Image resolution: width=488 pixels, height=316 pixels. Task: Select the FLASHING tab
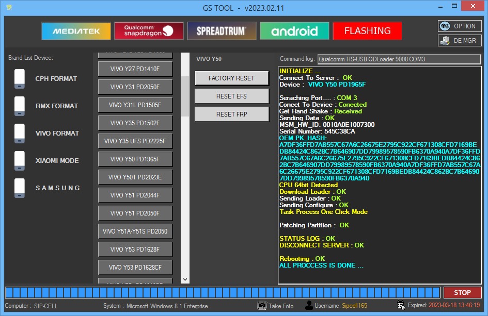367,31
